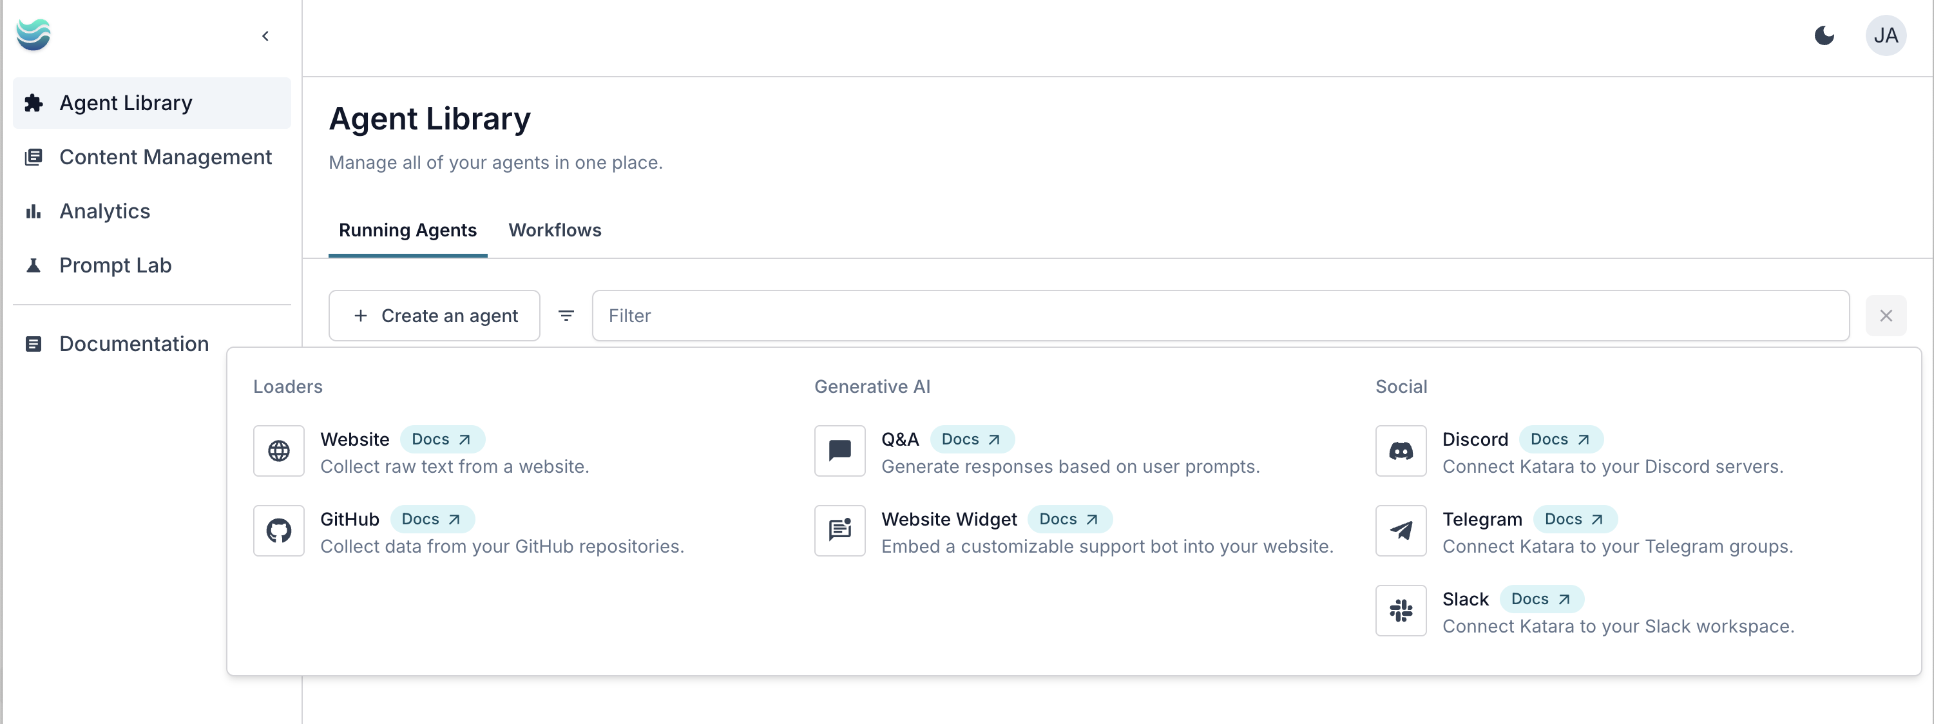Toggle dark mode with the moon icon
1934x724 pixels.
(1824, 35)
